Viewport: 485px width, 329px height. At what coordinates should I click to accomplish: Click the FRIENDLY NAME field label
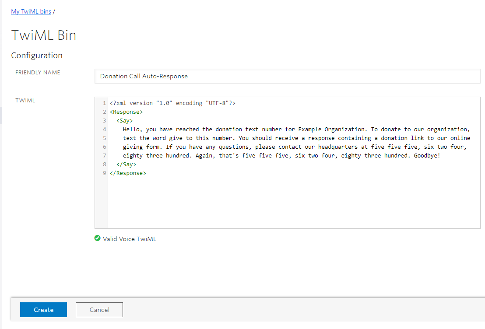tap(38, 73)
